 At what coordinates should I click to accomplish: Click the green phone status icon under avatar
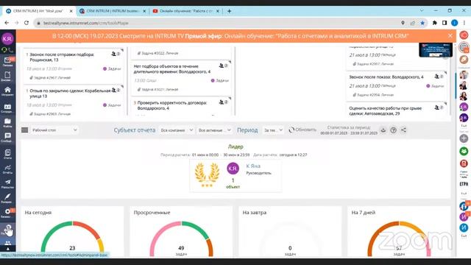click(4, 50)
